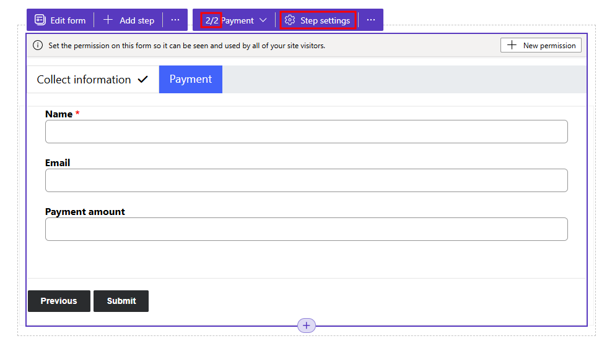Switch to the Collect information tab
The image size is (607, 349).
[84, 80]
